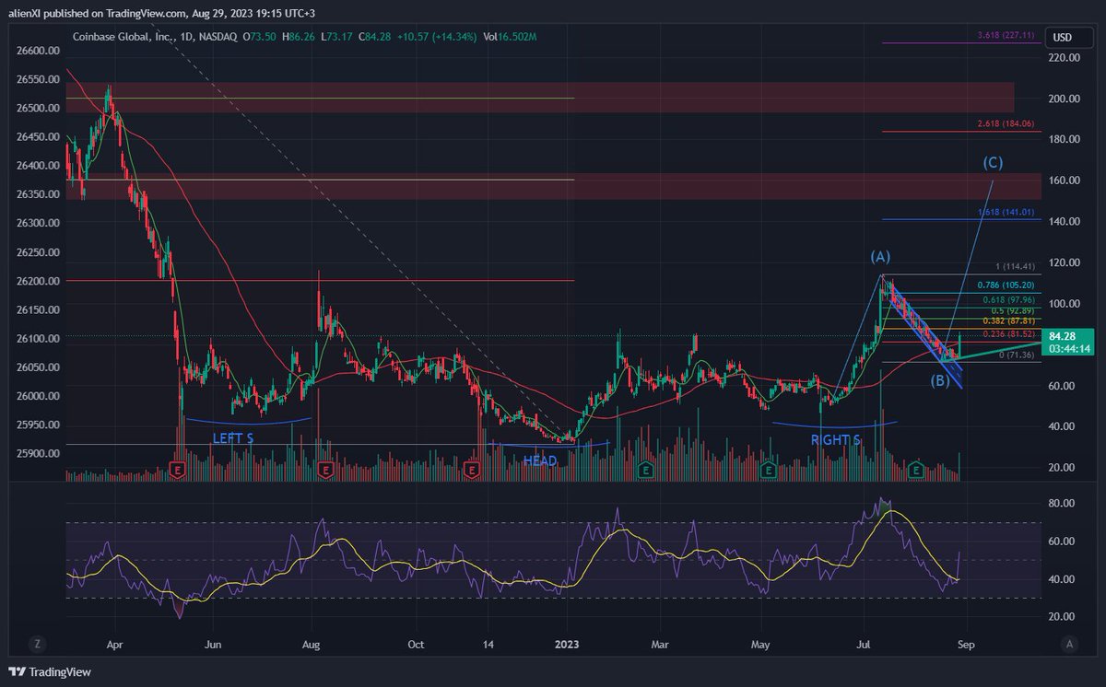Click the 1 (114.41) Fibonacci level label
The height and width of the screenshot is (687, 1106).
[x=1016, y=268]
